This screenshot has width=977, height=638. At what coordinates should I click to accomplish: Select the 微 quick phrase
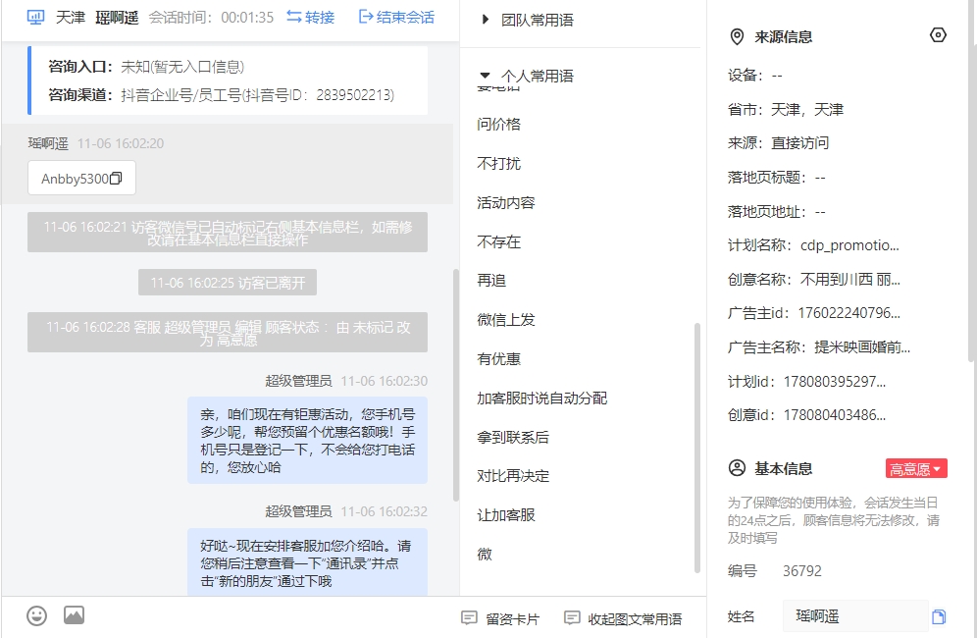pyautogui.click(x=485, y=554)
